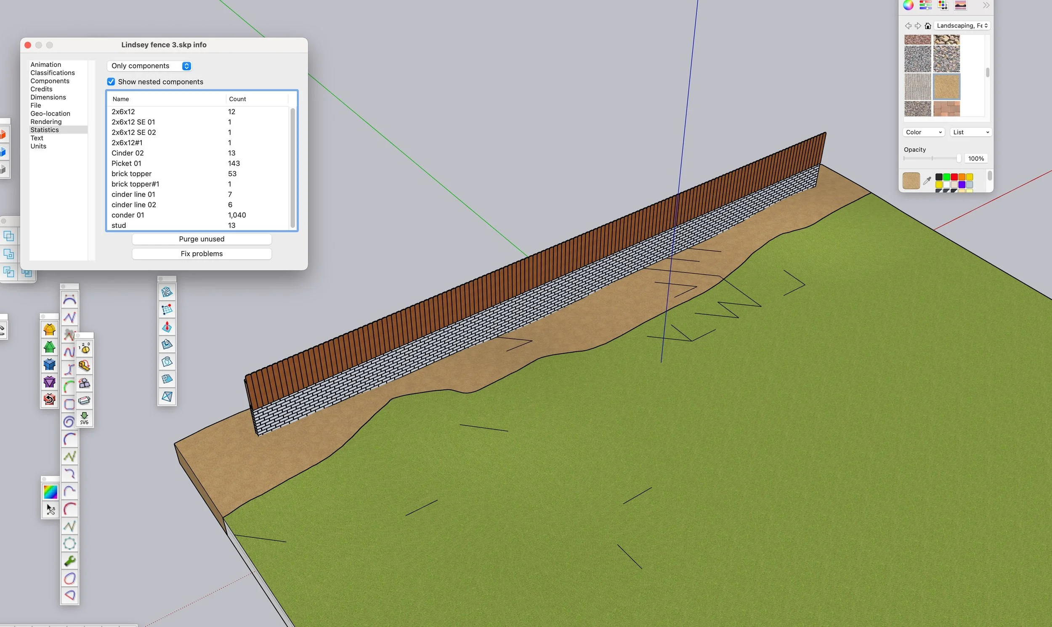Open the Only components dropdown

click(x=150, y=66)
